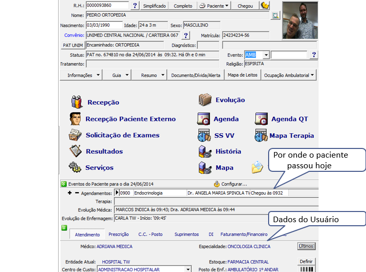Open the Centro de Custo dropdown arrow
Image resolution: width=366 pixels, height=272 pixels.
point(188,269)
